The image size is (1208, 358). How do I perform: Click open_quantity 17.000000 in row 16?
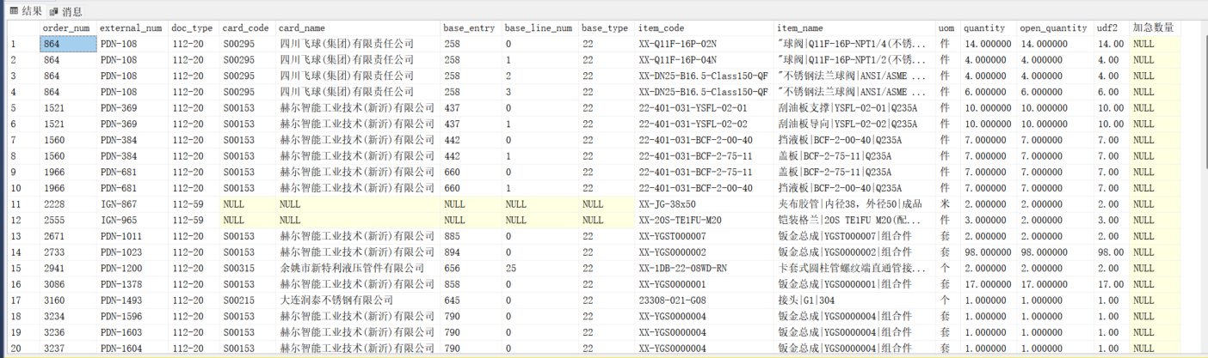pos(1045,284)
